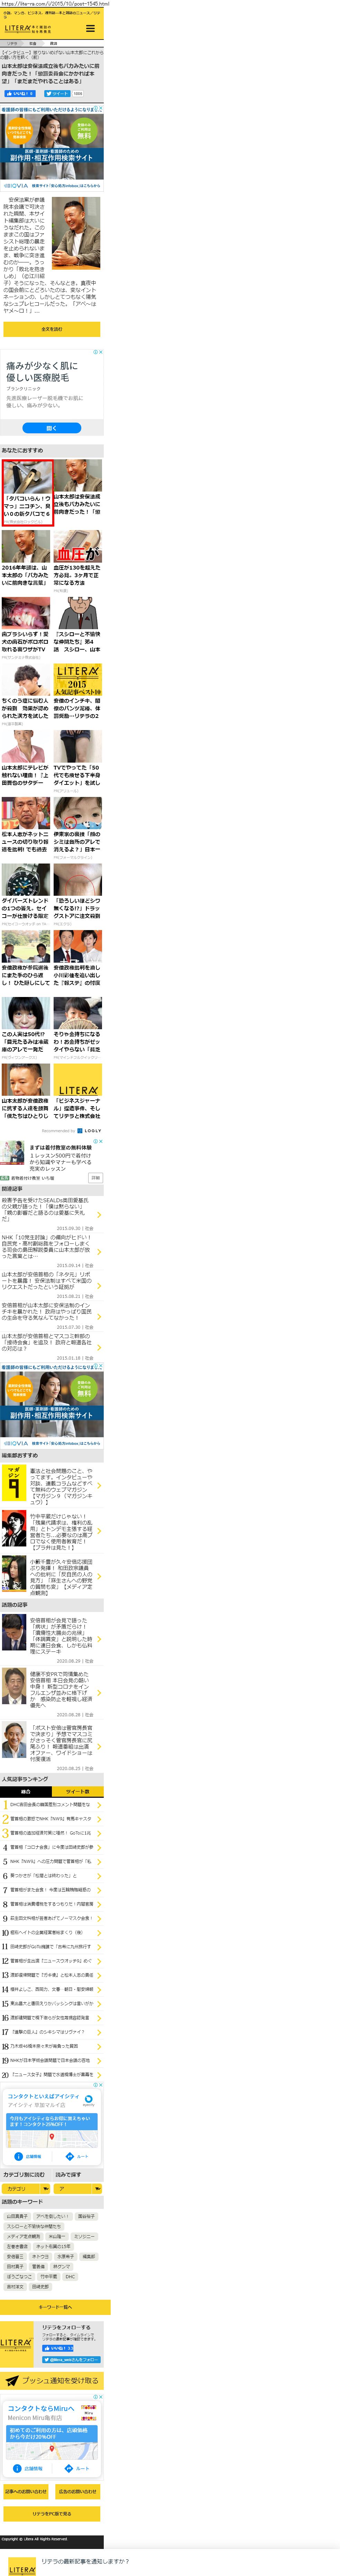This screenshot has height=2576, width=340.
Task: Open ranking item 14 櫻井よしこ
Action: [x=52, y=1990]
